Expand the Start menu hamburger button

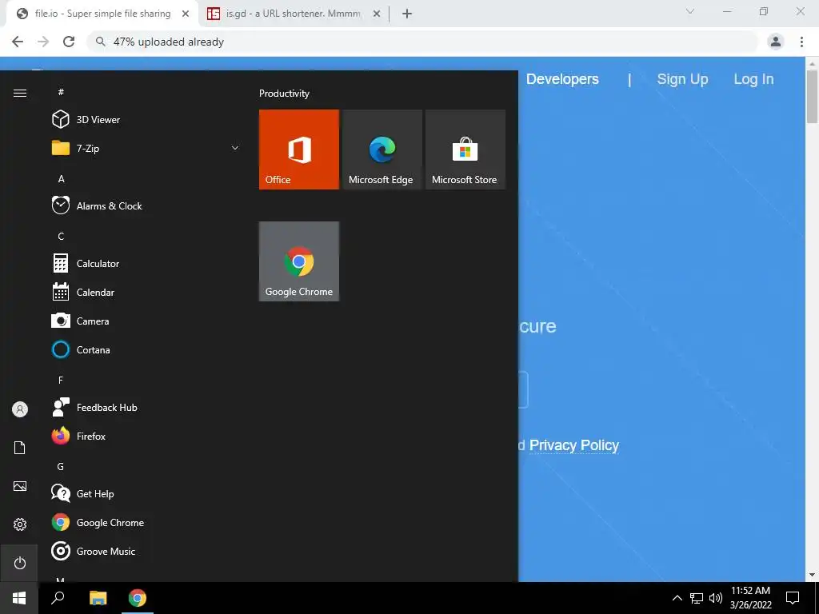(20, 93)
